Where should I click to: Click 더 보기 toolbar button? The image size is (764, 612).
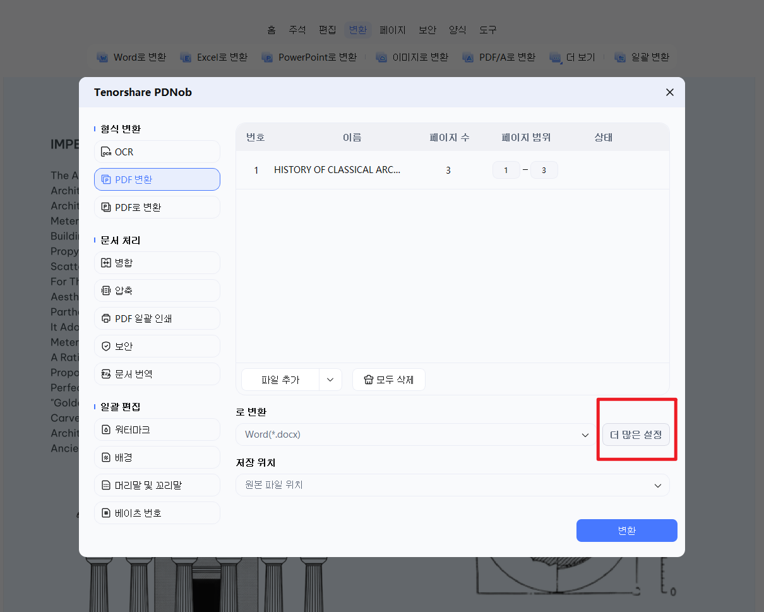[x=573, y=57]
